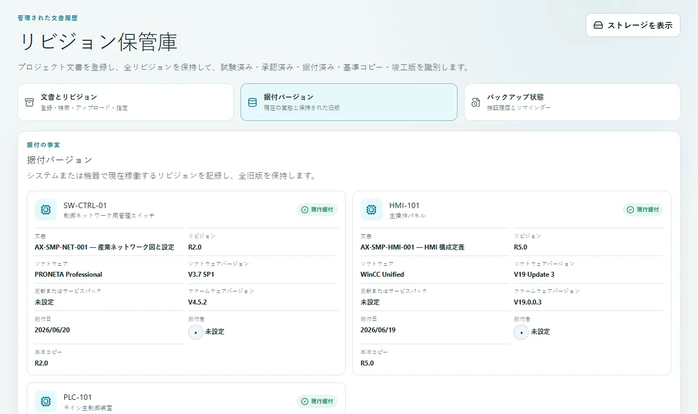Click document AX-SMP-NET-001 — 産業ネットワーク図と設定

[x=105, y=247]
